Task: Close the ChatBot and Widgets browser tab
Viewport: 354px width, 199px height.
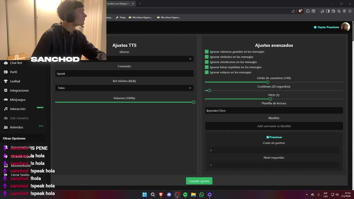Action: [x=133, y=4]
